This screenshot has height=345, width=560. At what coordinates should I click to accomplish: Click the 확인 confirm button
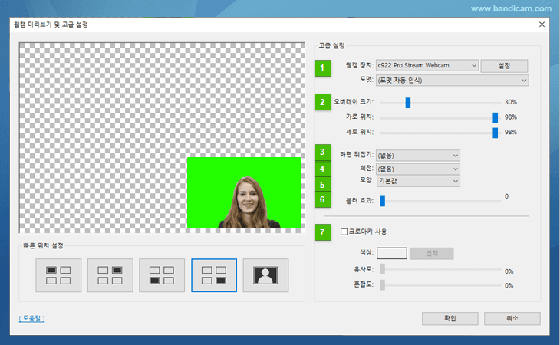[x=450, y=318]
